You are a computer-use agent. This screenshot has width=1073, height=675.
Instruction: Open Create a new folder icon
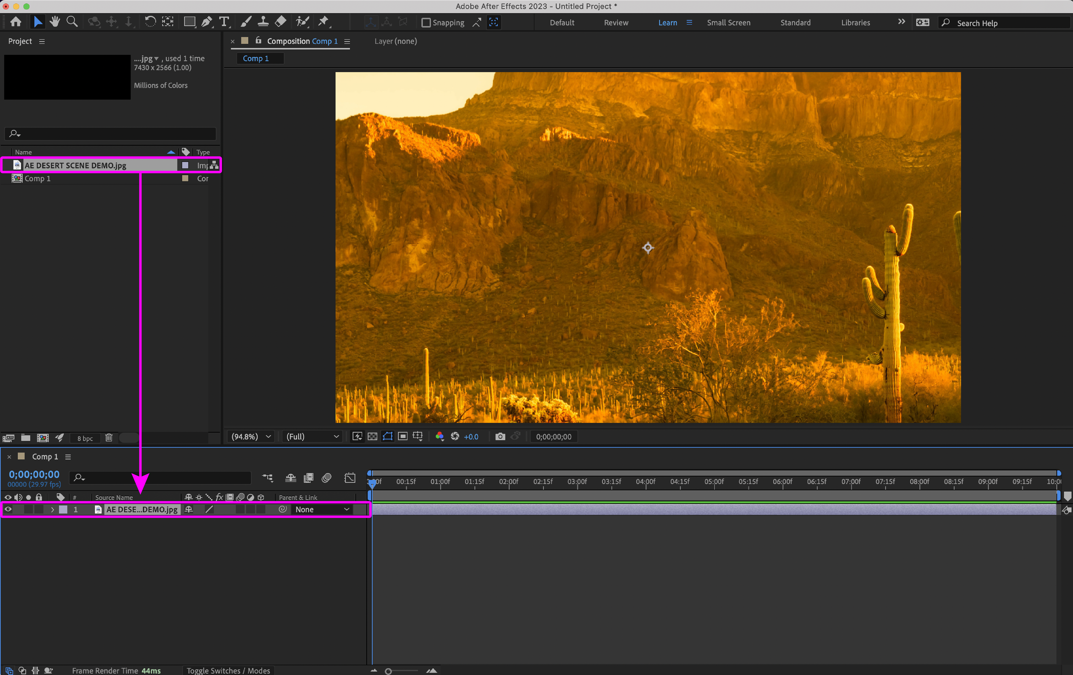pyautogui.click(x=26, y=438)
